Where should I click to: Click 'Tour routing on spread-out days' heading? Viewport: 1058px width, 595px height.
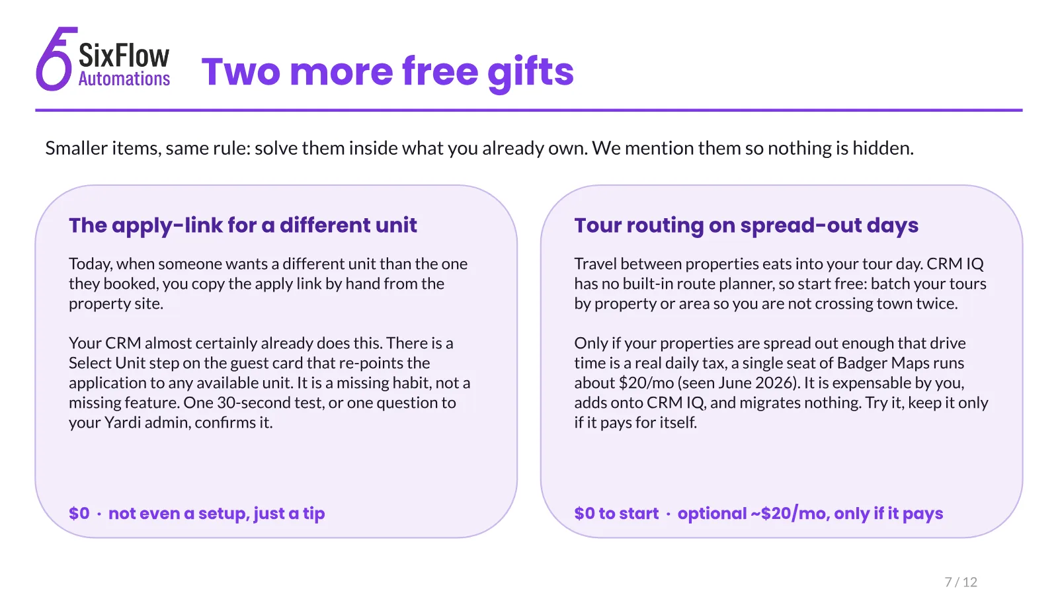[x=747, y=225]
